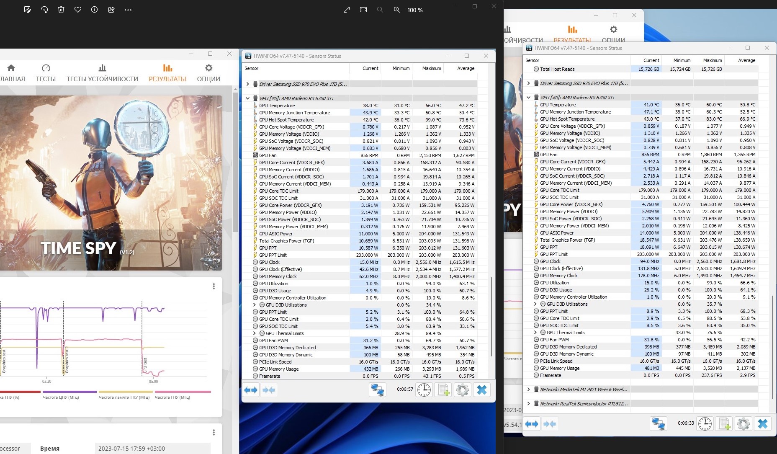Viewport: 777px width, 454px height.
Task: Click the log file icon in the 0:06:57 HWiNFO window
Action: 443,390
